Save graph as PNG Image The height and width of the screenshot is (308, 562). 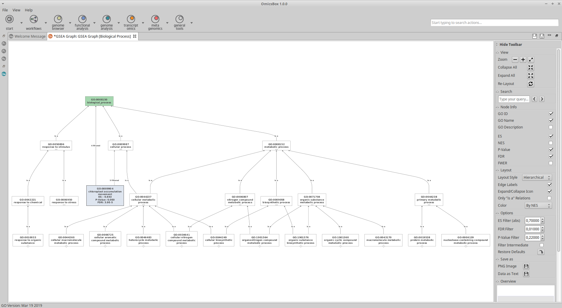tap(526, 266)
